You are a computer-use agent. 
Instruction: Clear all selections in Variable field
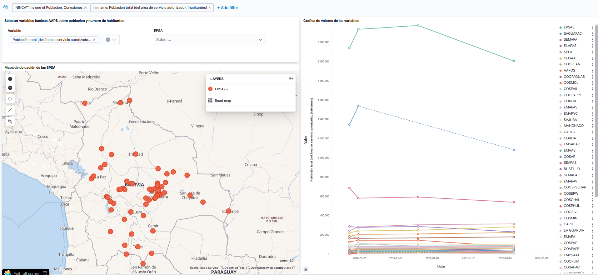tap(108, 40)
